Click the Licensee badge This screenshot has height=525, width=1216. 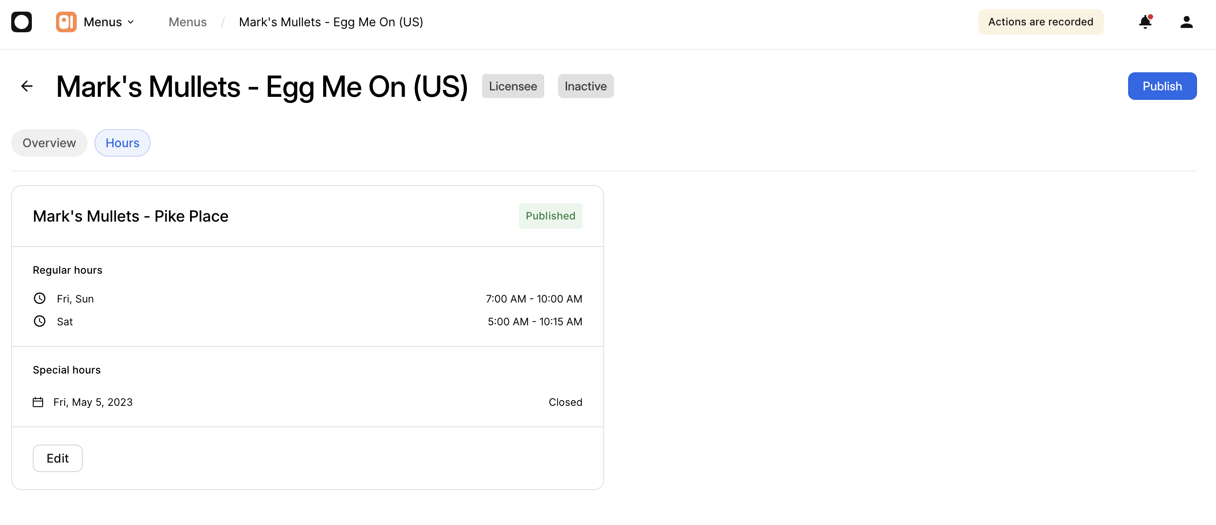pos(513,86)
